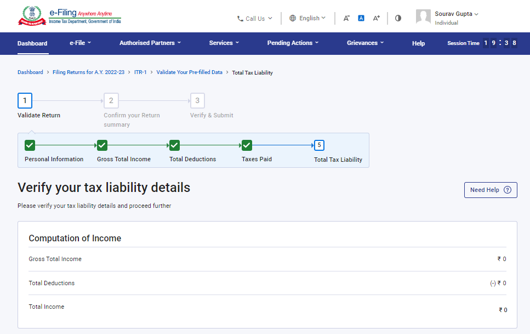Click the Total Income row label

(46, 307)
